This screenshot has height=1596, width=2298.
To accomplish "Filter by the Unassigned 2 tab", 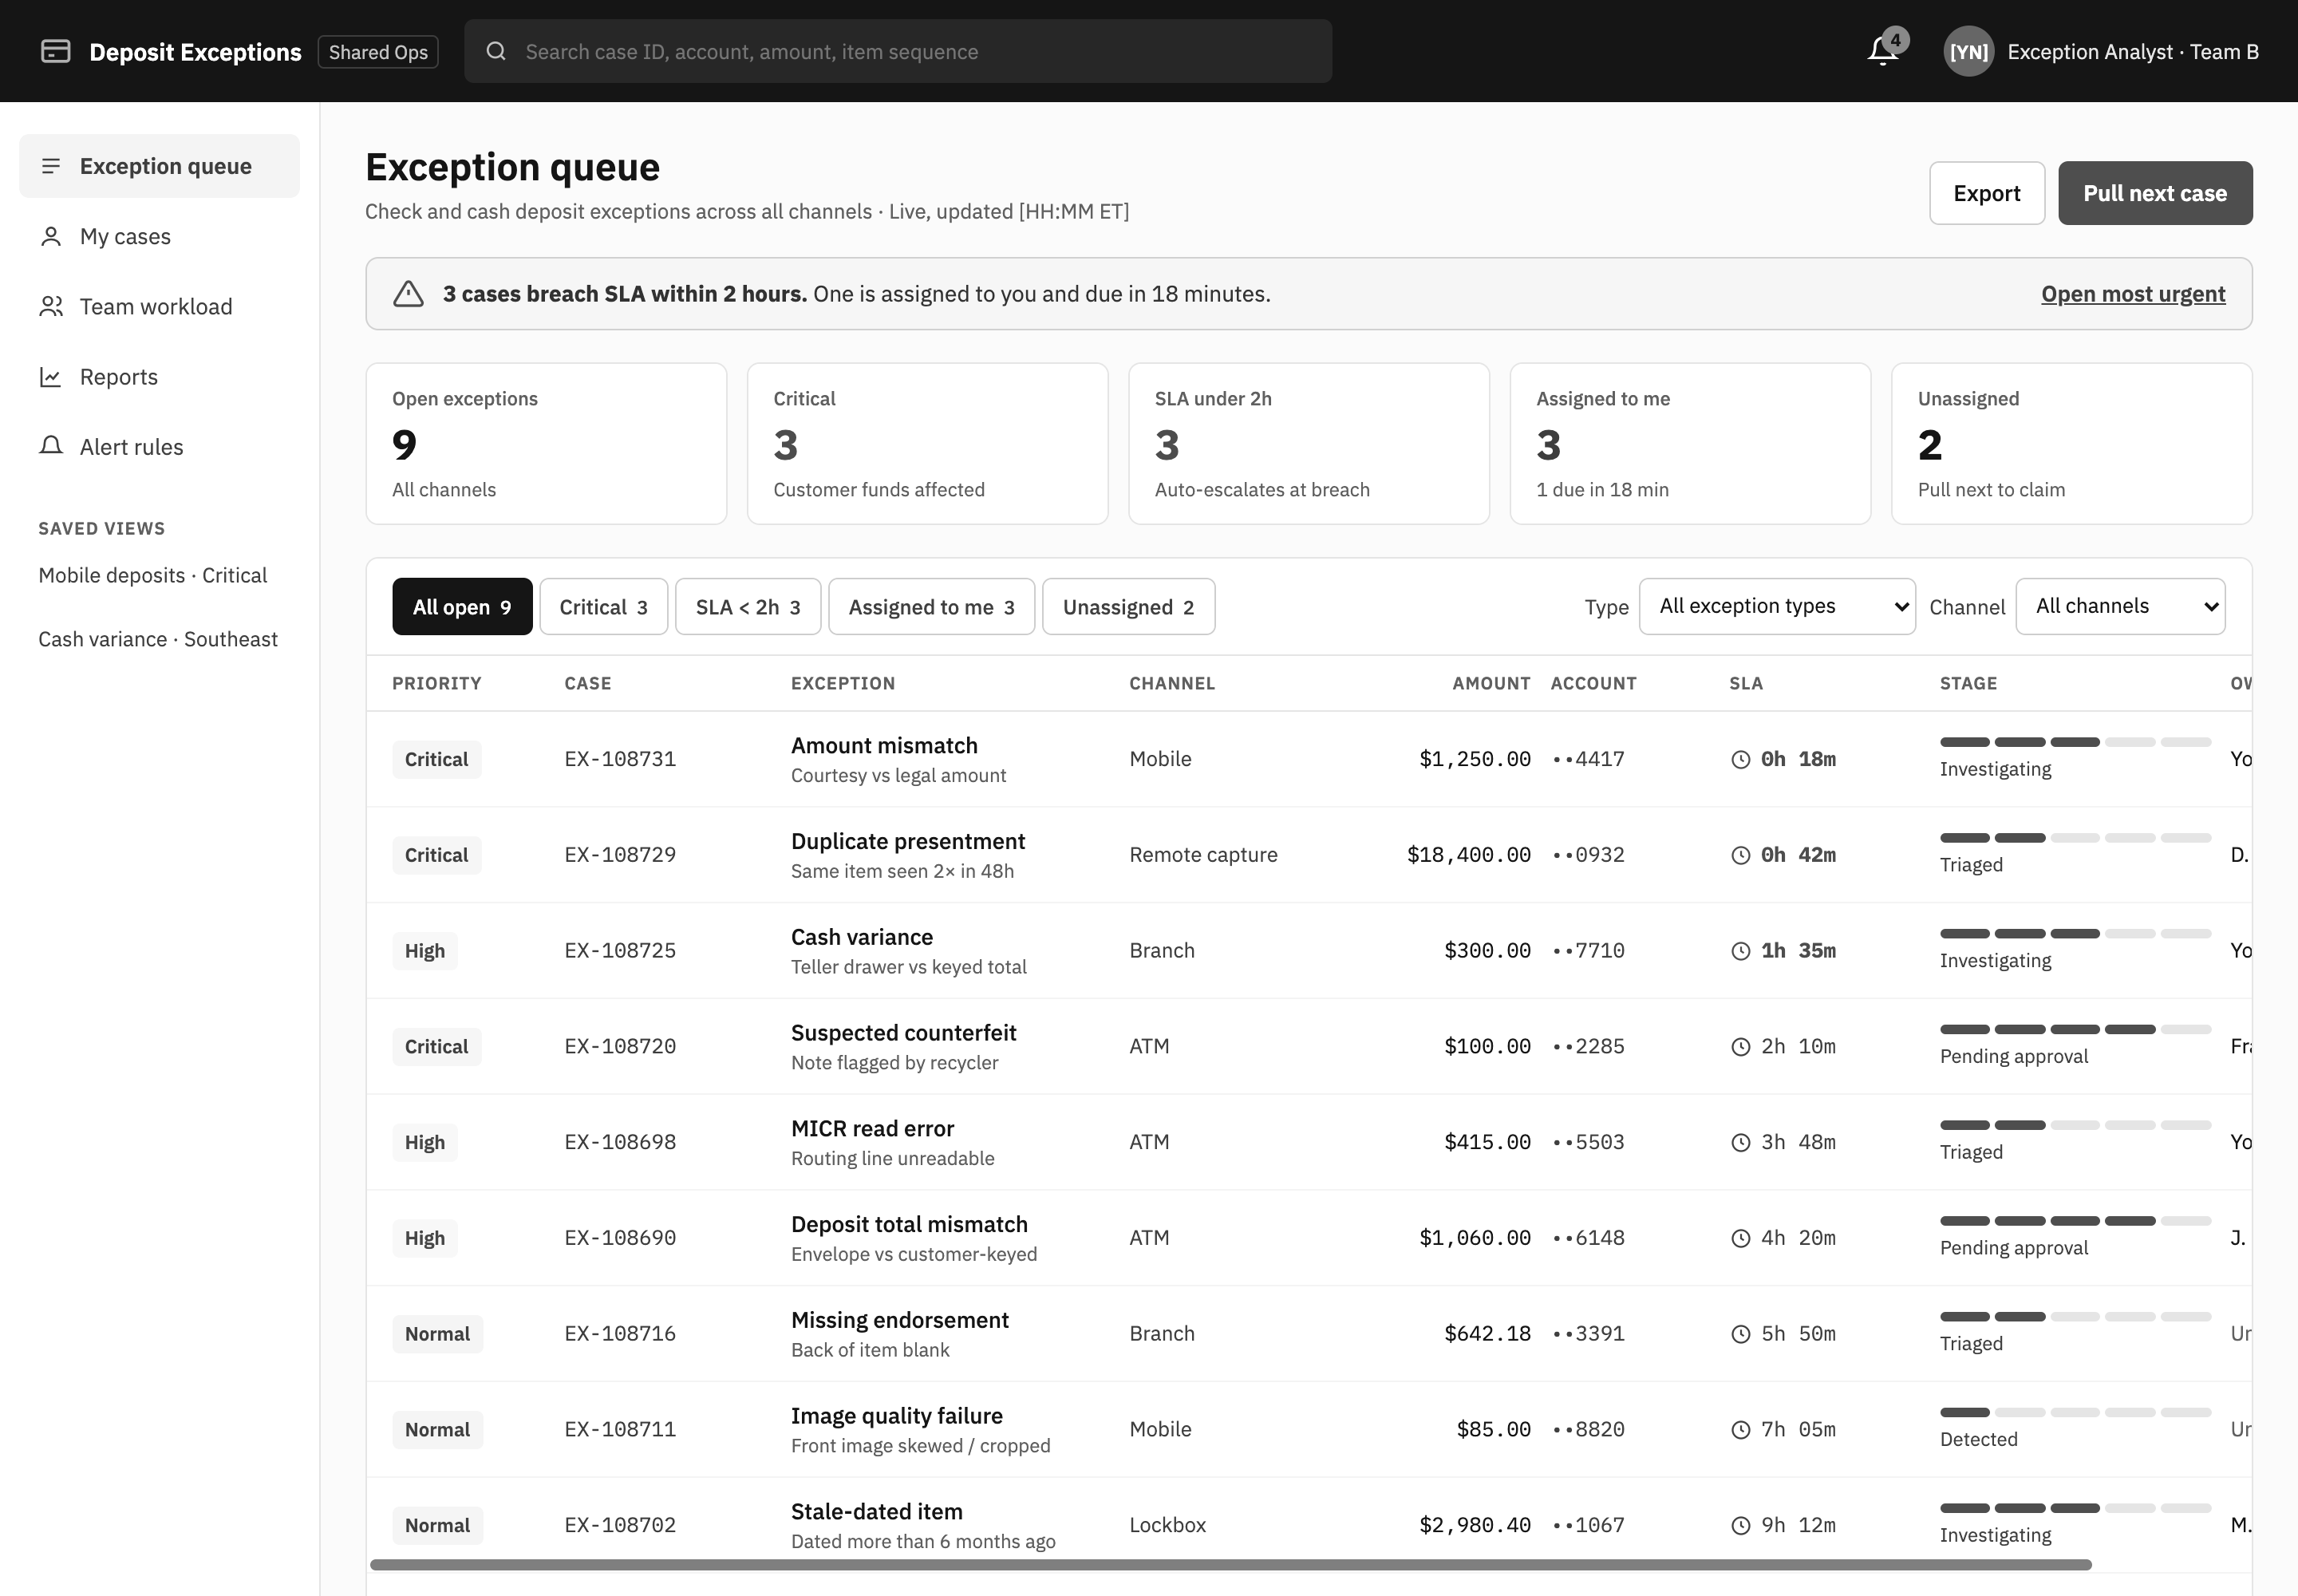I will pos(1128,607).
